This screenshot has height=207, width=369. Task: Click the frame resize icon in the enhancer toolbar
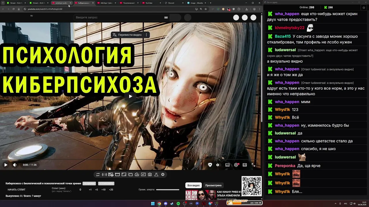click(x=124, y=175)
